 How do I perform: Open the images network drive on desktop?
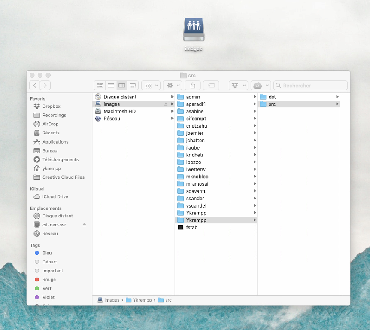pyautogui.click(x=194, y=31)
